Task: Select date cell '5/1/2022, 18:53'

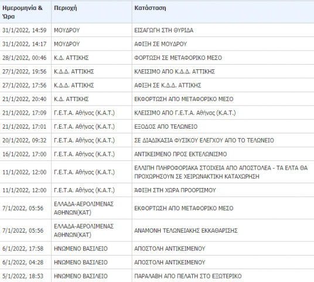Action: (23, 276)
